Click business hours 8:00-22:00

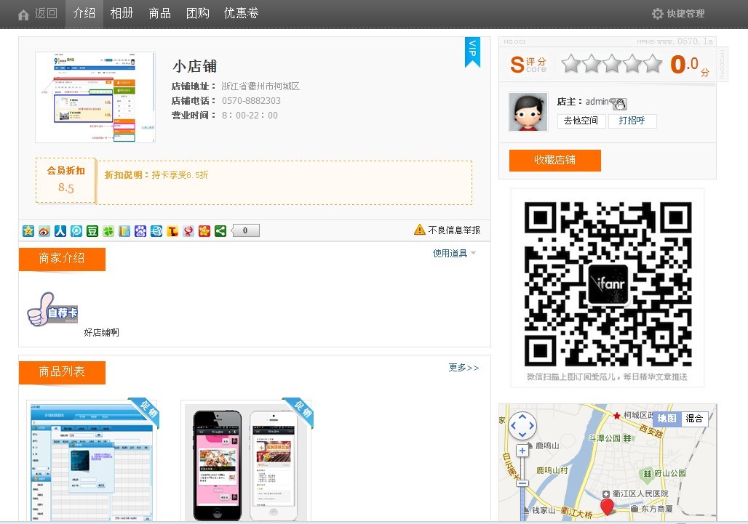pos(250,116)
